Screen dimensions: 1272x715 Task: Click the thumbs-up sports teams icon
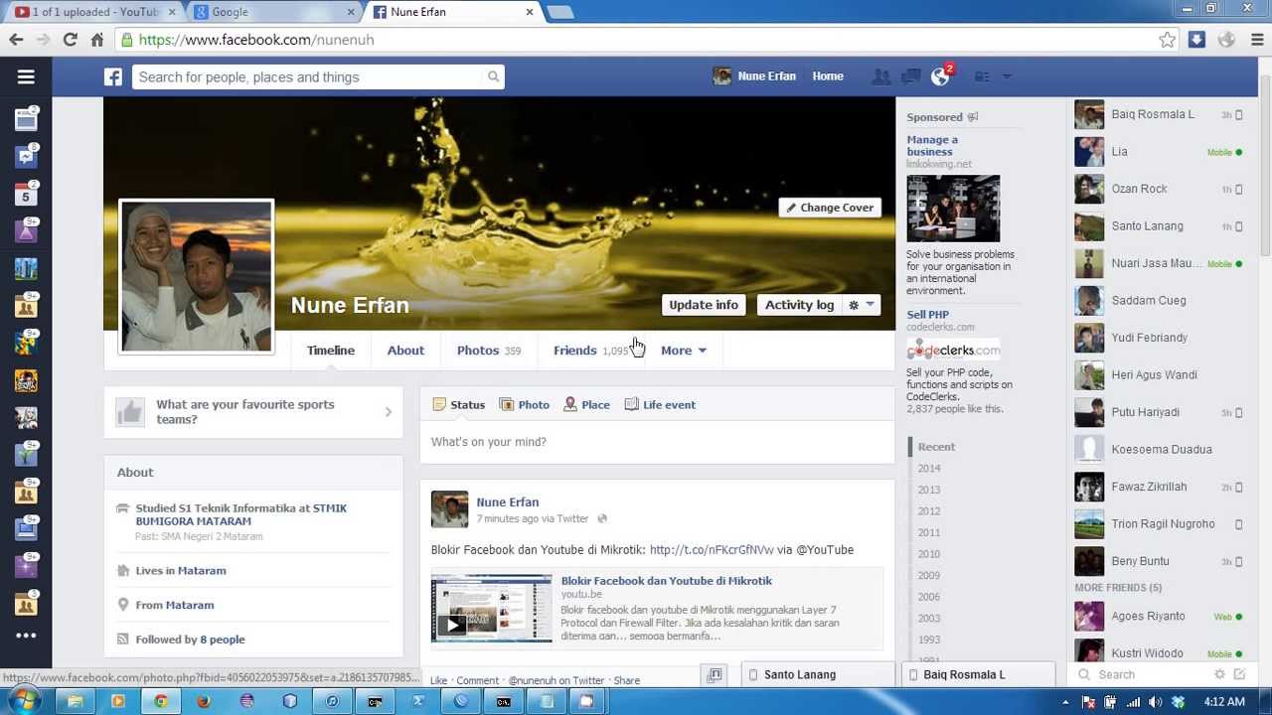[x=130, y=412]
